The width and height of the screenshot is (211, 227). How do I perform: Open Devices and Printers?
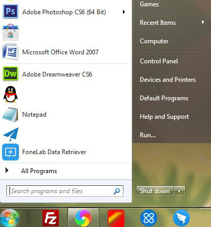(168, 80)
